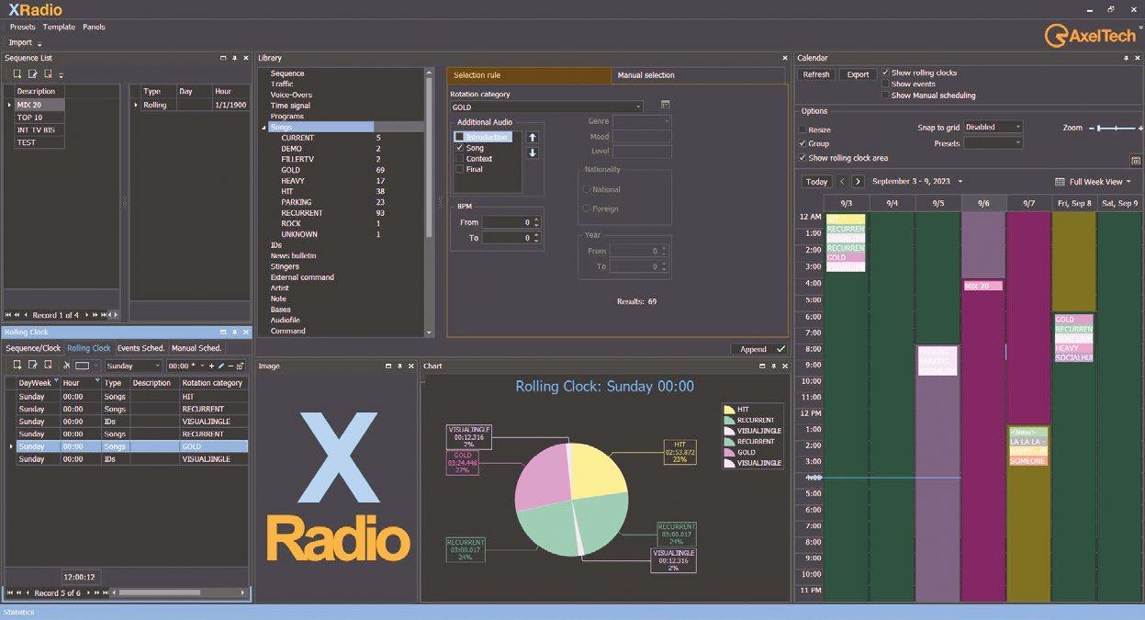Click the pencil edit icon beside hour field
Viewport: 1145px width, 620px height.
(x=221, y=366)
